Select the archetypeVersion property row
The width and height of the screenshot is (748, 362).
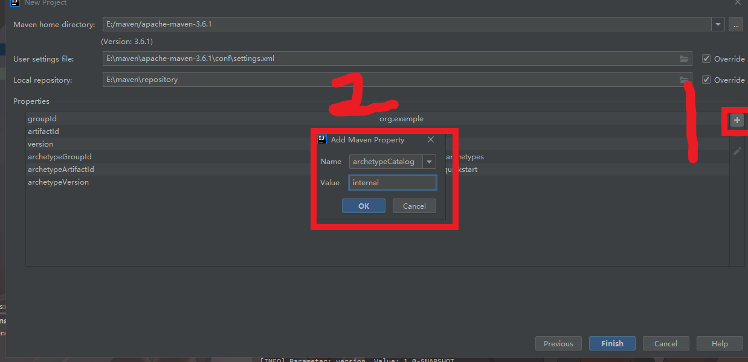(377, 182)
